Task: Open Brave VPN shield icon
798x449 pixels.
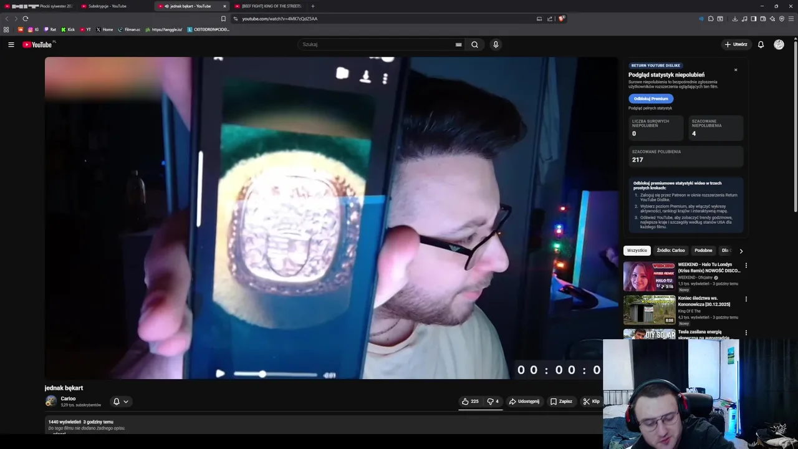Action: tap(781, 19)
